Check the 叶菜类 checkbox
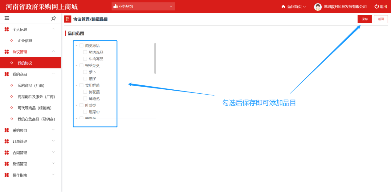The height and width of the screenshot is (192, 391). tap(81, 105)
